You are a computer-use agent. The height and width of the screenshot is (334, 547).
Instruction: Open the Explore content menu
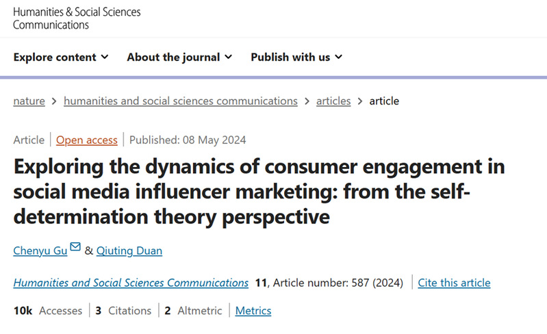[55, 57]
